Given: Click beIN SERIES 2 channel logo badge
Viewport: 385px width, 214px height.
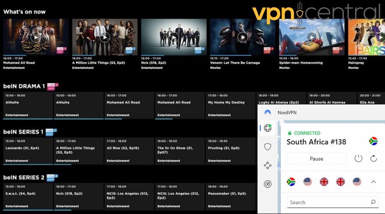Looking at the screenshot, I should (x=52, y=178).
